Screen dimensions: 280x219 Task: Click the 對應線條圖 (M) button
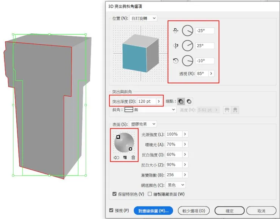pos(153,211)
